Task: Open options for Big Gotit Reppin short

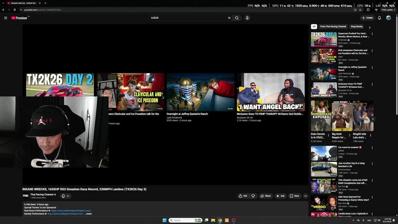Action: (x=349, y=135)
